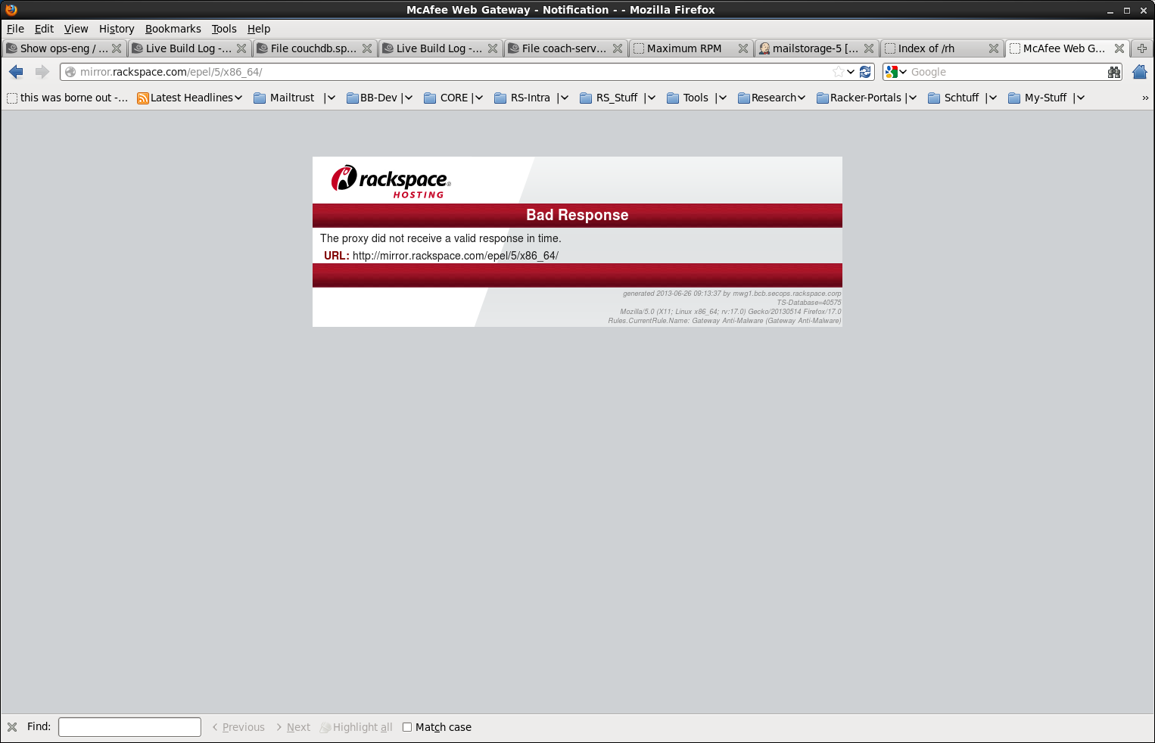Expand the RS-Intra dropdown arrow
Viewport: 1155px width, 743px height.
564,98
